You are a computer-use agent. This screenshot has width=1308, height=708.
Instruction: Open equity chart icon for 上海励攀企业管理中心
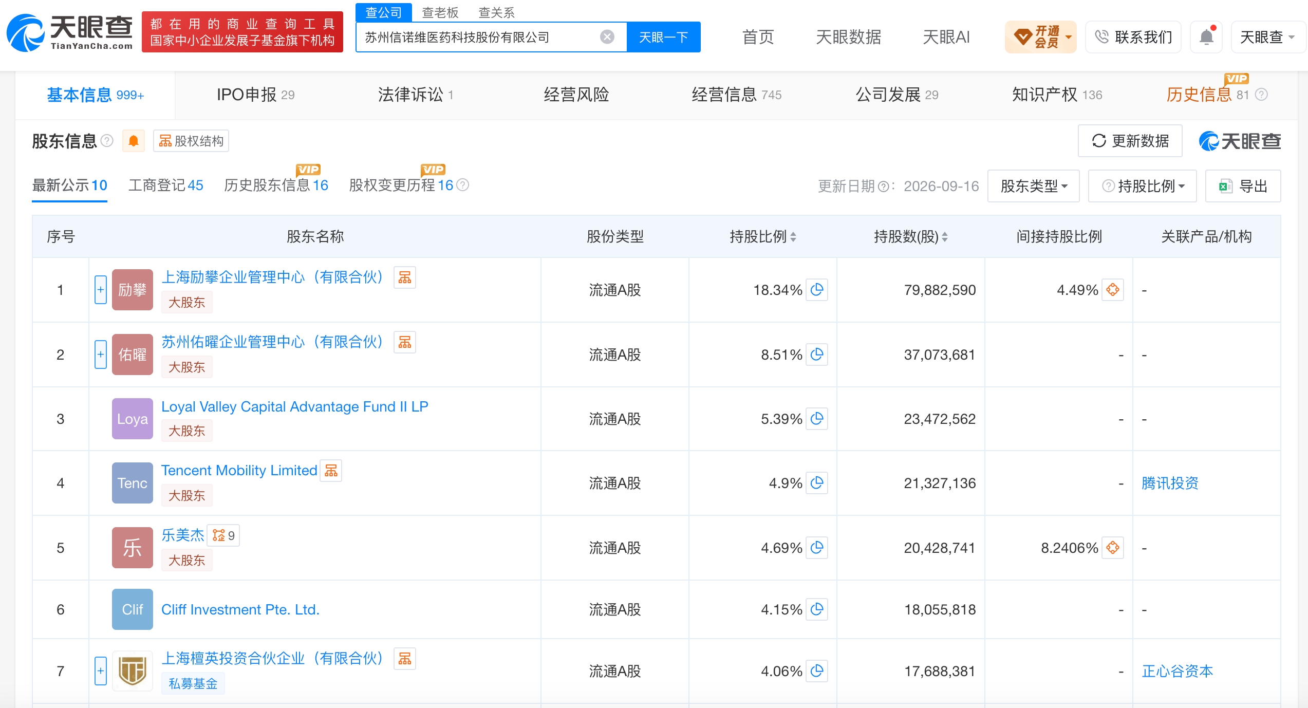tap(405, 277)
